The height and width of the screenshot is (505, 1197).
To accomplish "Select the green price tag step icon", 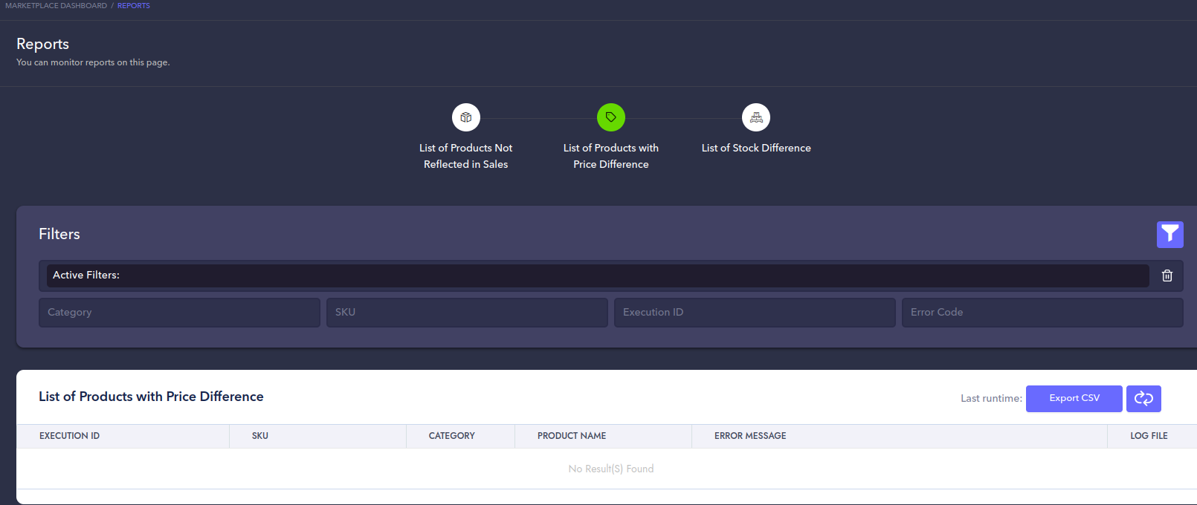I will [610, 117].
